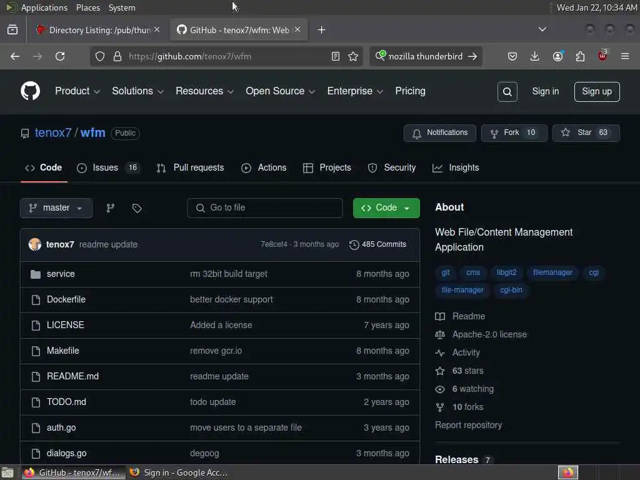
Task: Expand Resources dropdown menu
Action: [x=205, y=91]
